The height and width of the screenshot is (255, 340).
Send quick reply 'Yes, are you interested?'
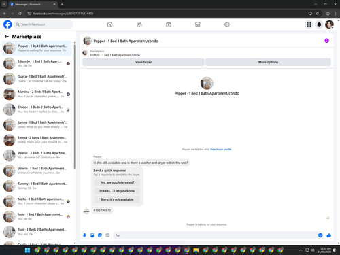117,182
